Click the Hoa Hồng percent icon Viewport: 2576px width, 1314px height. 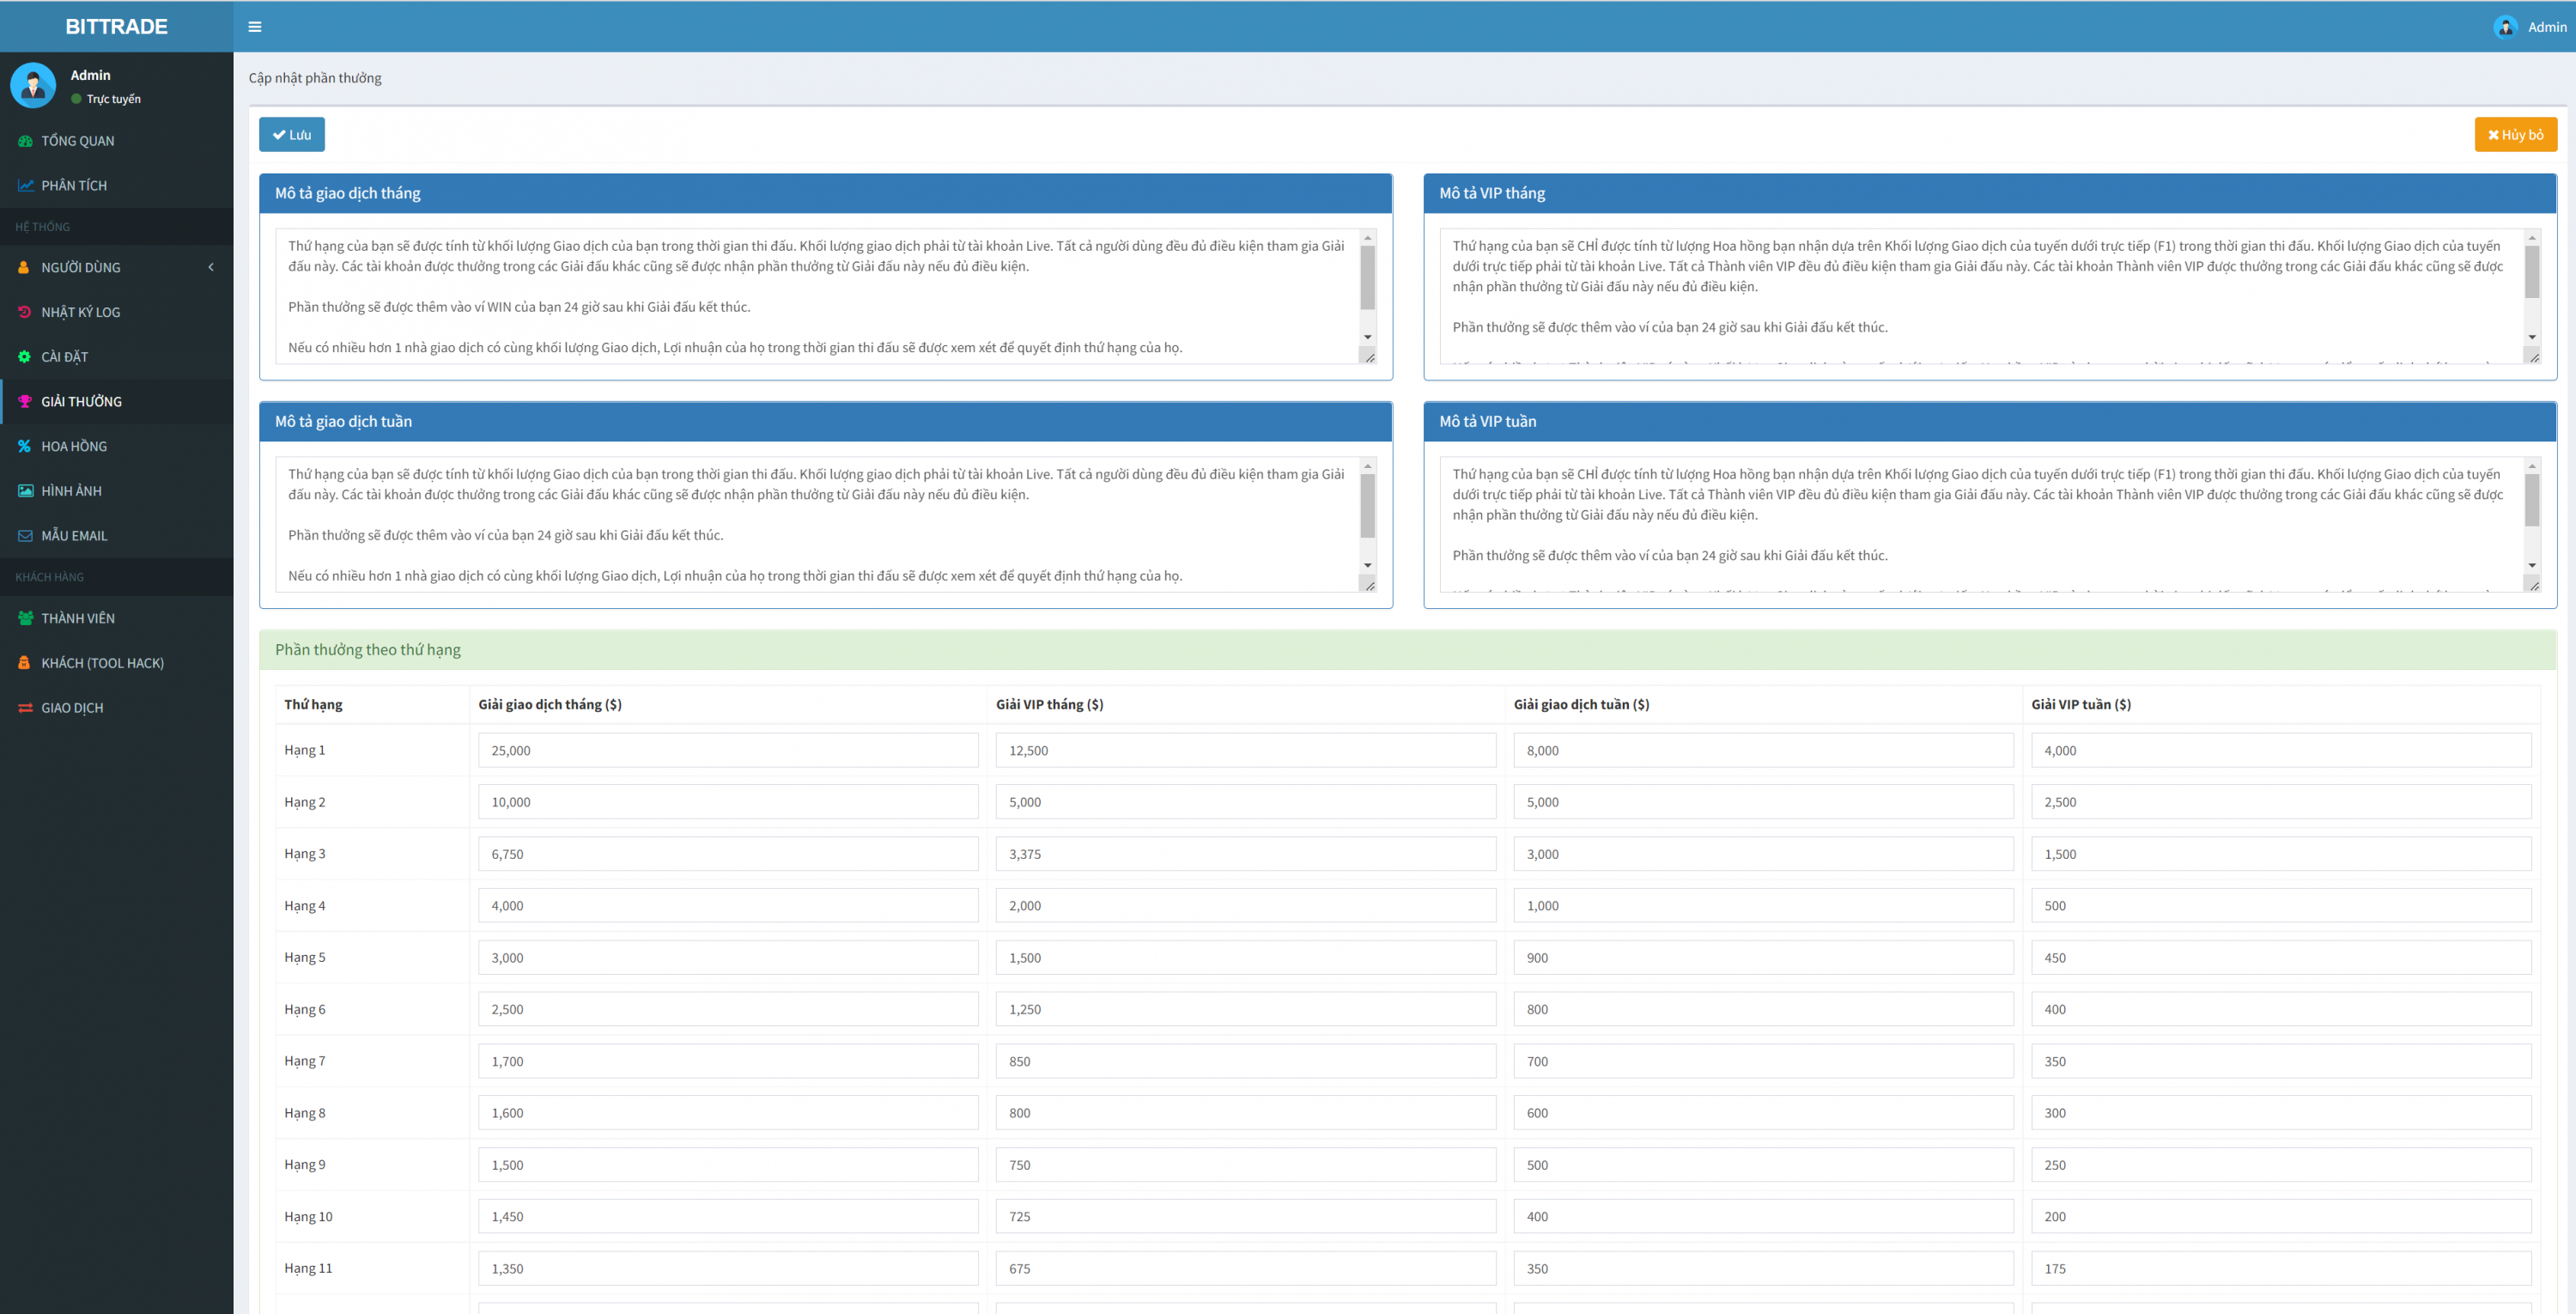[x=25, y=446]
